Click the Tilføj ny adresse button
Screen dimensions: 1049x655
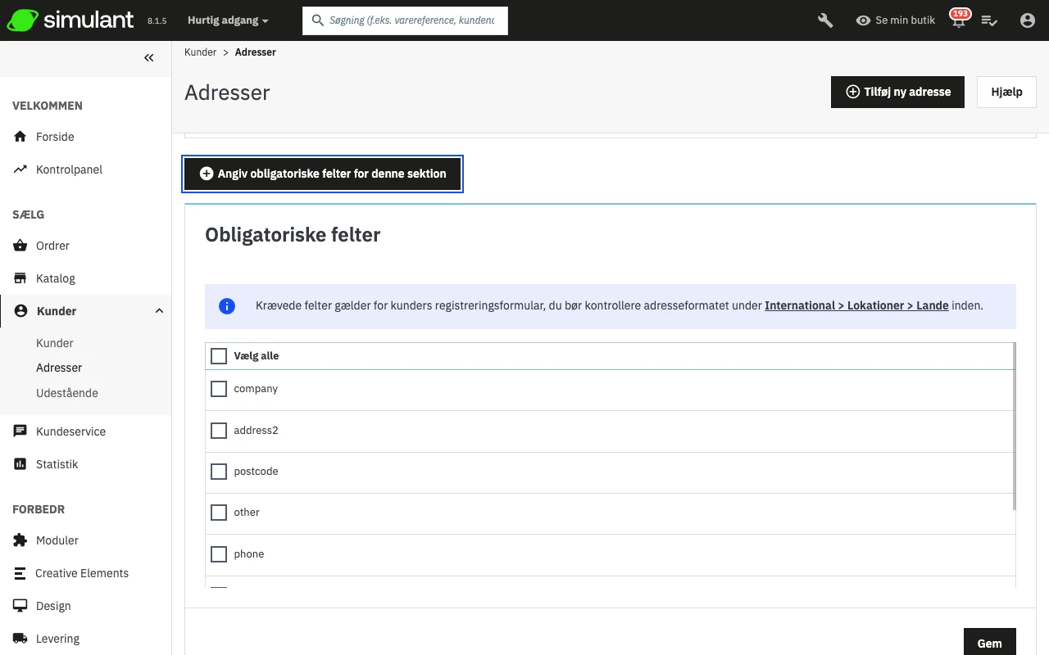897,92
